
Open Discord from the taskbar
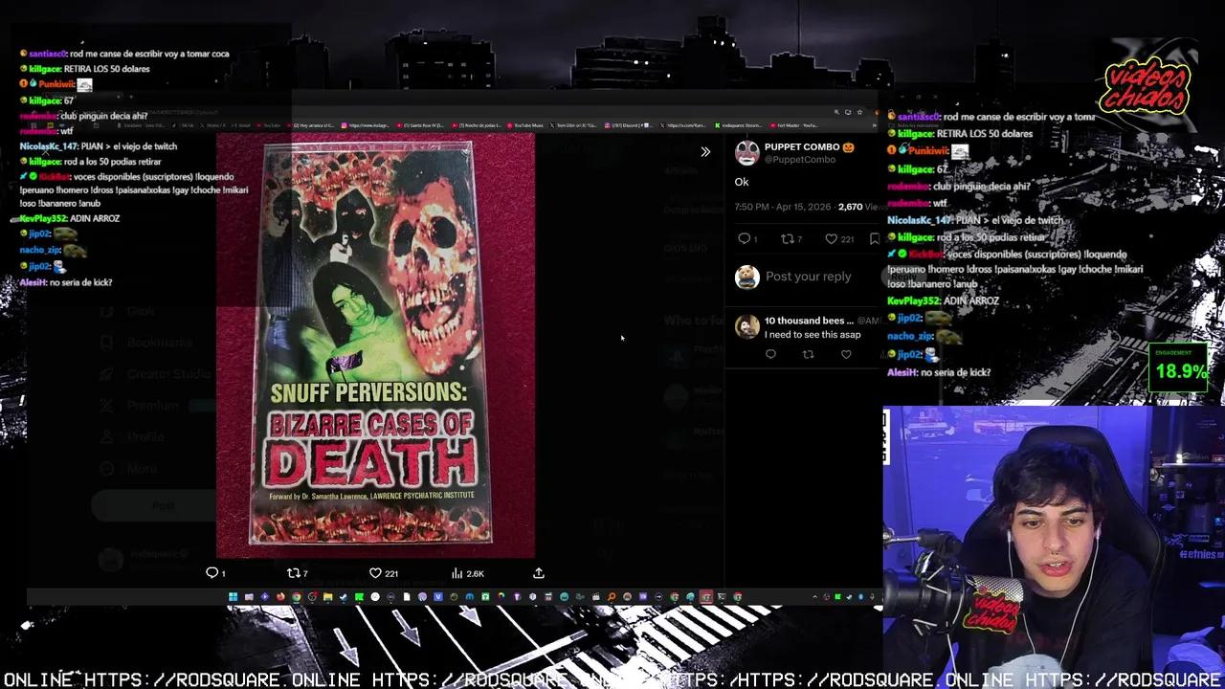pyautogui.click(x=469, y=596)
